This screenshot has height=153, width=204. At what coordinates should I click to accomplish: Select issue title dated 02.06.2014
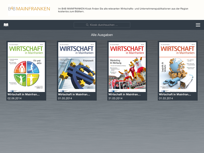(24, 94)
